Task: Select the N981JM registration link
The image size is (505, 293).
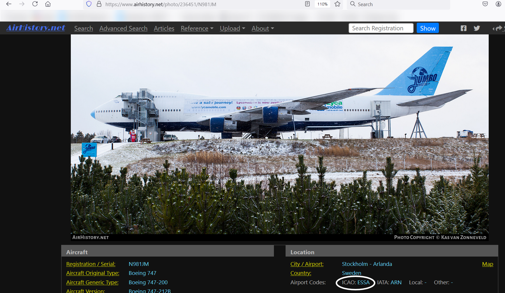Action: [x=139, y=264]
